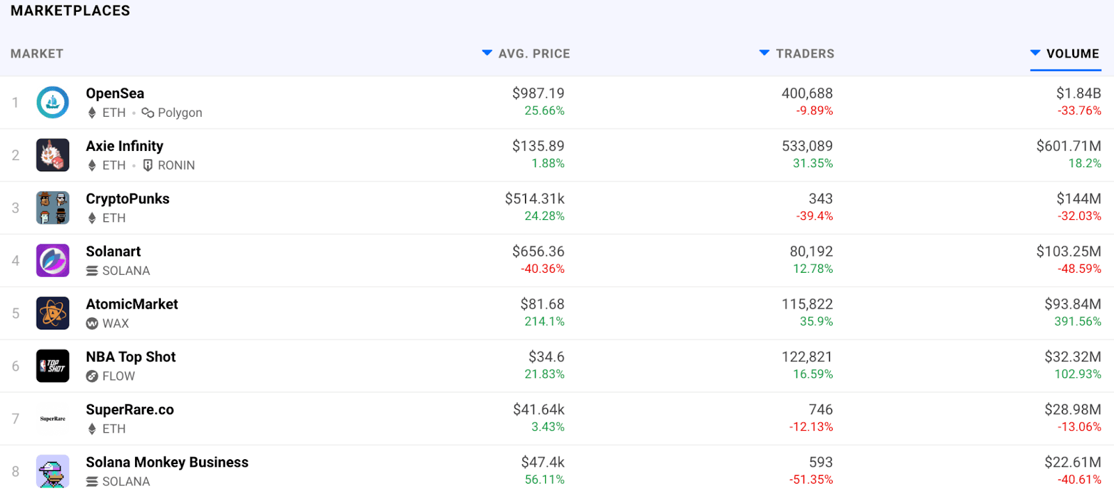
Task: Click the Solana Monkey Business avatar icon
Action: click(53, 471)
